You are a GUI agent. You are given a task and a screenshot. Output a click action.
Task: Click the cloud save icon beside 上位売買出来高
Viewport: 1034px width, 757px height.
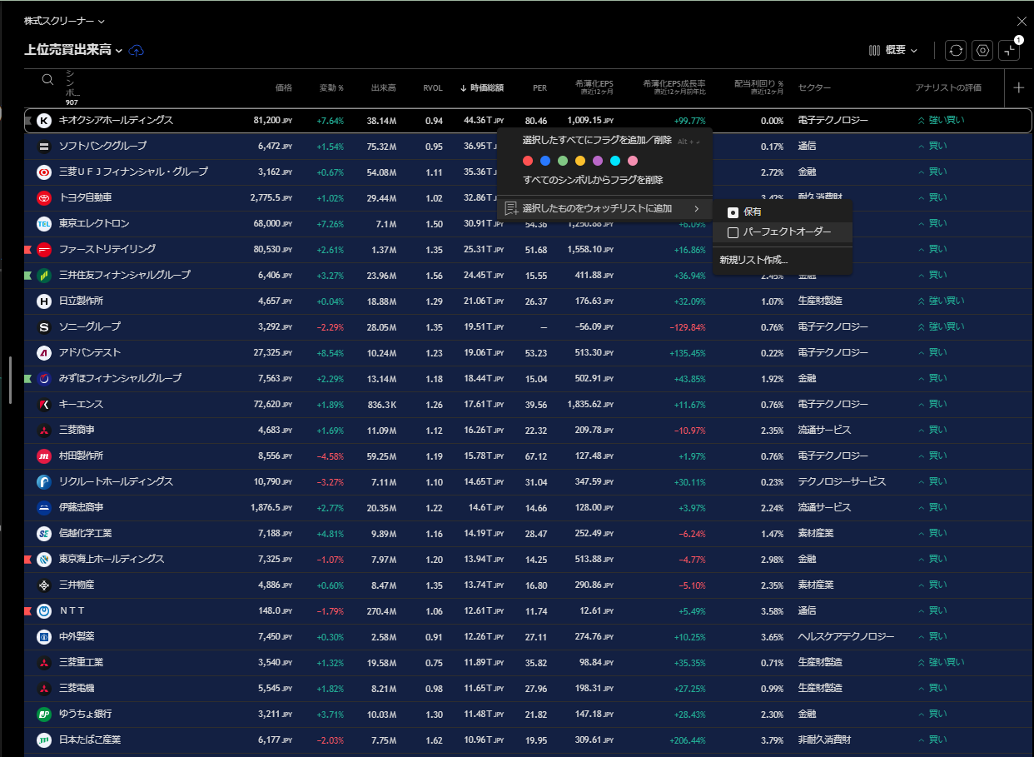[x=137, y=50]
